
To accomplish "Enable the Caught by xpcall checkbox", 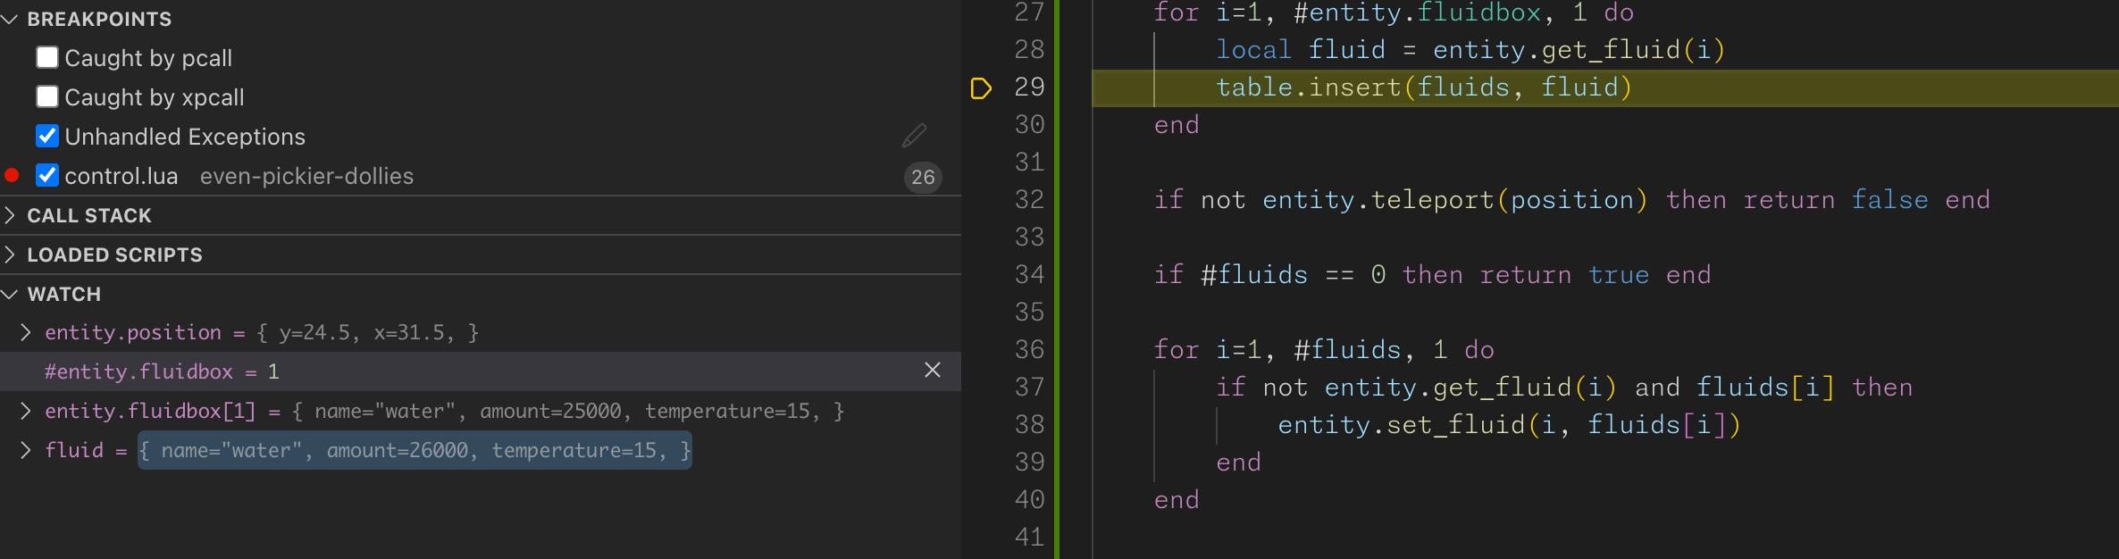I will [47, 97].
